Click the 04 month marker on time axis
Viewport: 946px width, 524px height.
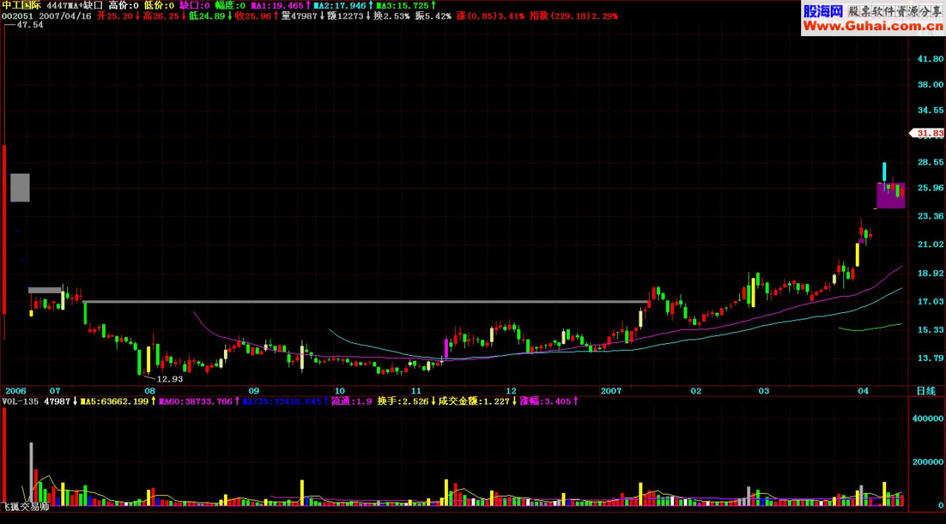(x=862, y=390)
